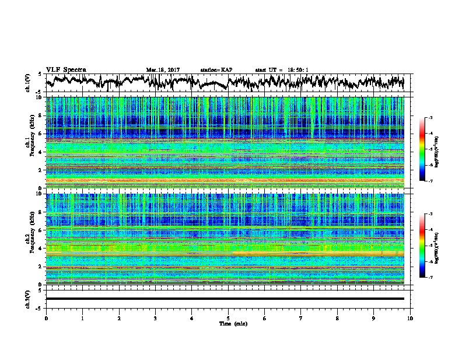Click the "-5" tick on ch.1(V) axis

(39, 92)
